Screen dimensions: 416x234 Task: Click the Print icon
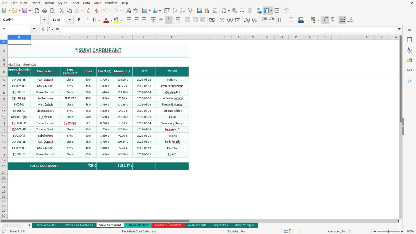click(45, 11)
